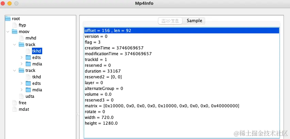The width and height of the screenshot is (290, 139).
Task: Select the 'version = 0' row
Action: (x=182, y=36)
